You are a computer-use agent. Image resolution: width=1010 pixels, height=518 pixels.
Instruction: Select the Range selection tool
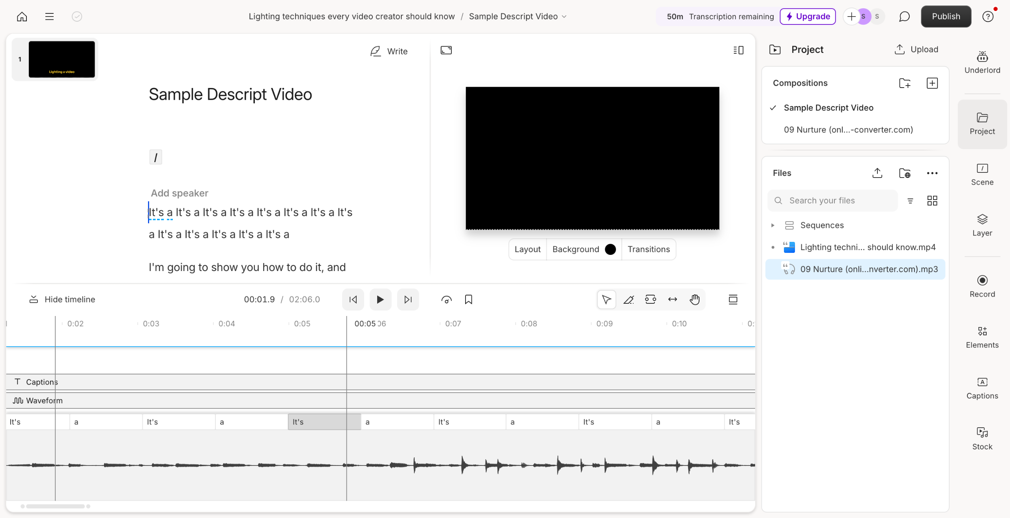click(x=651, y=300)
